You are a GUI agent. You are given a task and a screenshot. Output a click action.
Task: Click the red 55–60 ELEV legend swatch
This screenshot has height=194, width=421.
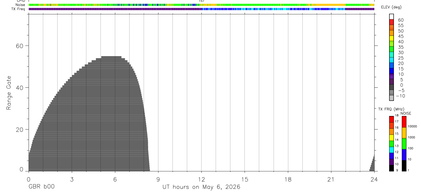tap(392, 22)
